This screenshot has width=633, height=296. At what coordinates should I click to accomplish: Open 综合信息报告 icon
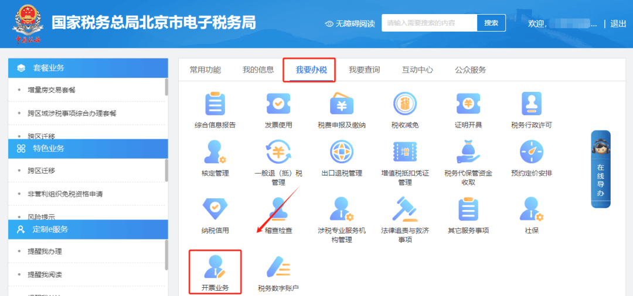pyautogui.click(x=215, y=104)
